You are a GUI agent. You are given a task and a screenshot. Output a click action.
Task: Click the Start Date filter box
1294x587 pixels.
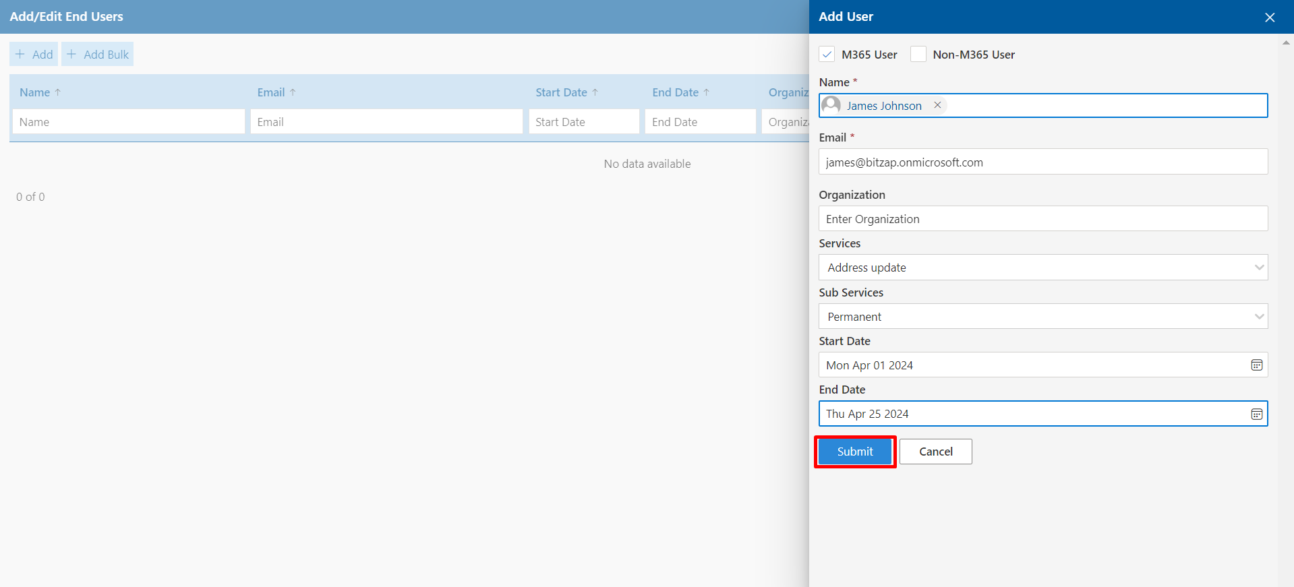coord(584,122)
